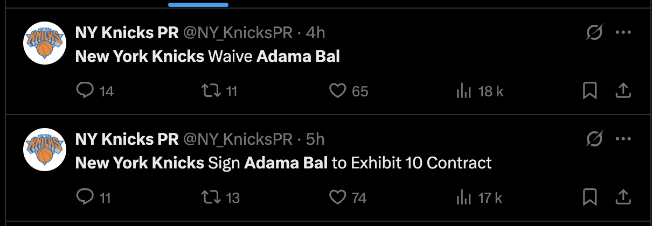
Task: Open more options on Waive Adama Bal tweet
Action: pos(623,33)
